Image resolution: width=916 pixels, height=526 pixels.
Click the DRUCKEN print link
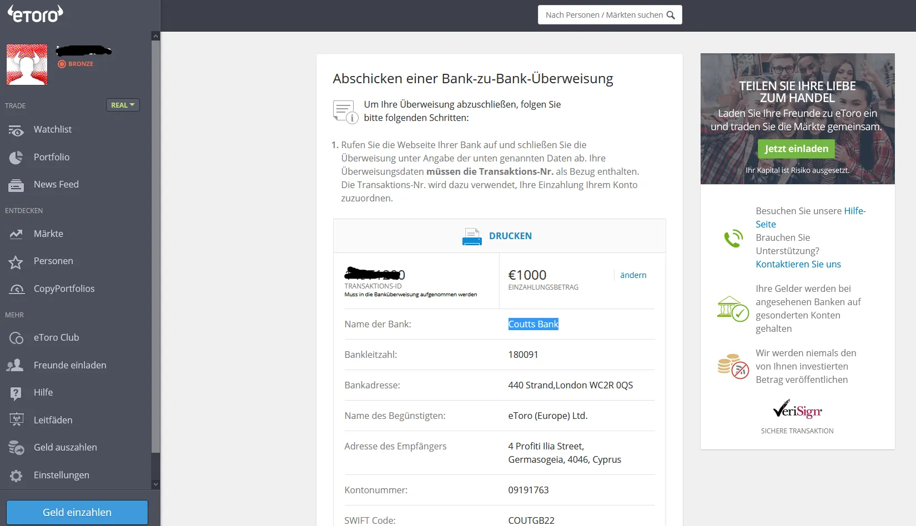tap(510, 236)
